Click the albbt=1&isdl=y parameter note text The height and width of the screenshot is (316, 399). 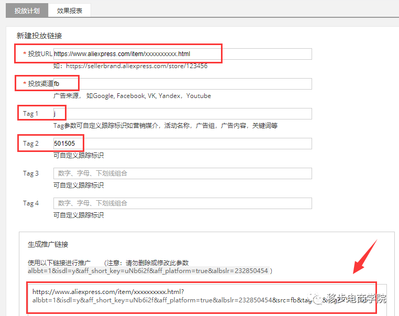pyautogui.click(x=148, y=271)
